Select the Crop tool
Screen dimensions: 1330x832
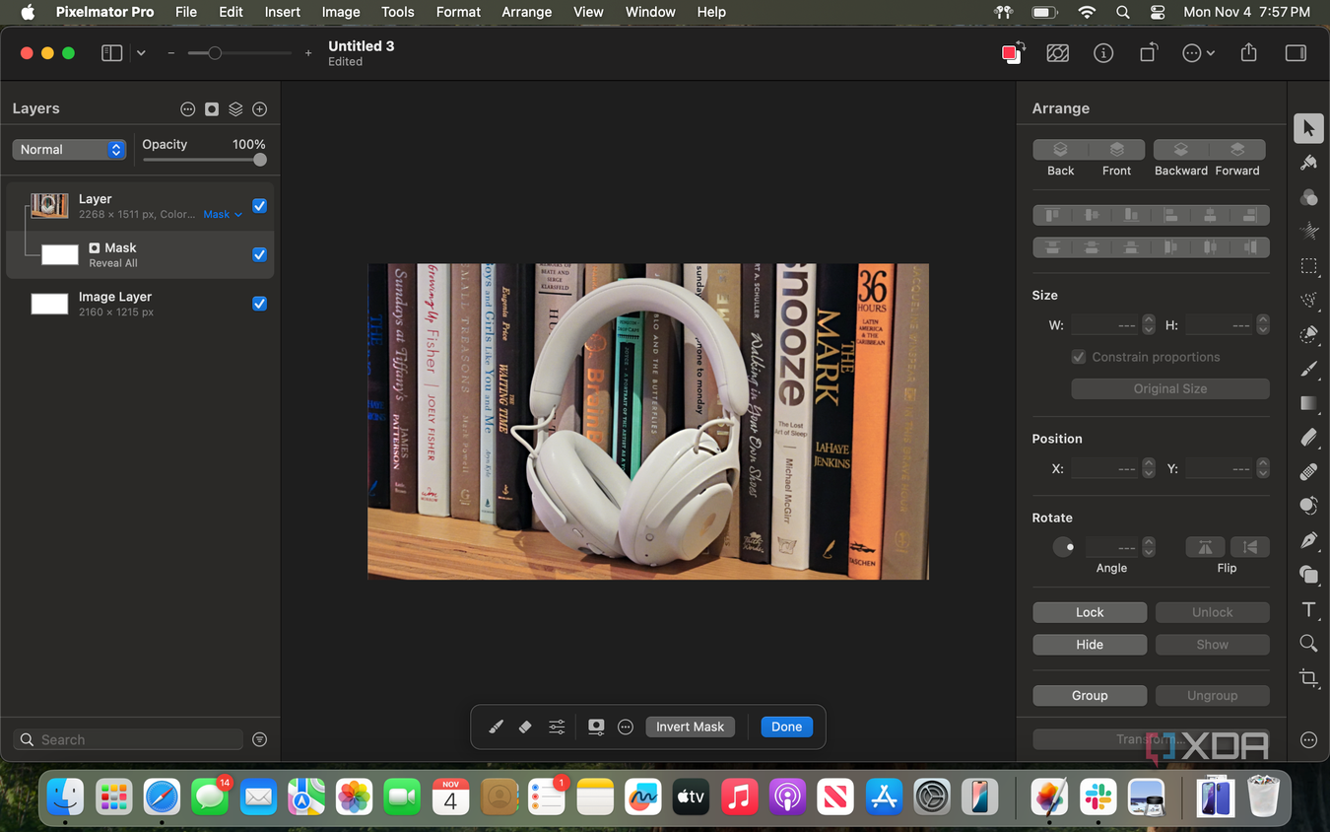(1308, 677)
